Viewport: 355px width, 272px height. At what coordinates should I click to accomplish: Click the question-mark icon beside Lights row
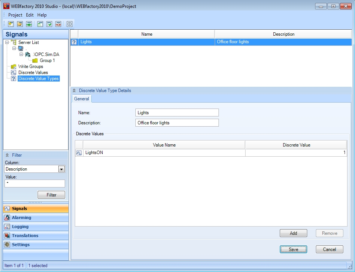(x=74, y=42)
